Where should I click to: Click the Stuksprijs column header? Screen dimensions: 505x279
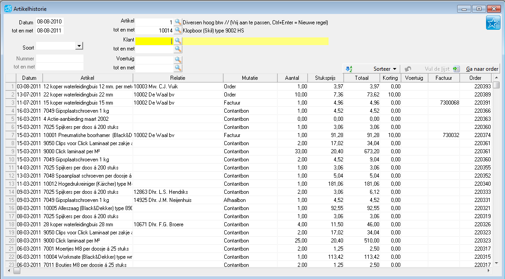coord(326,78)
